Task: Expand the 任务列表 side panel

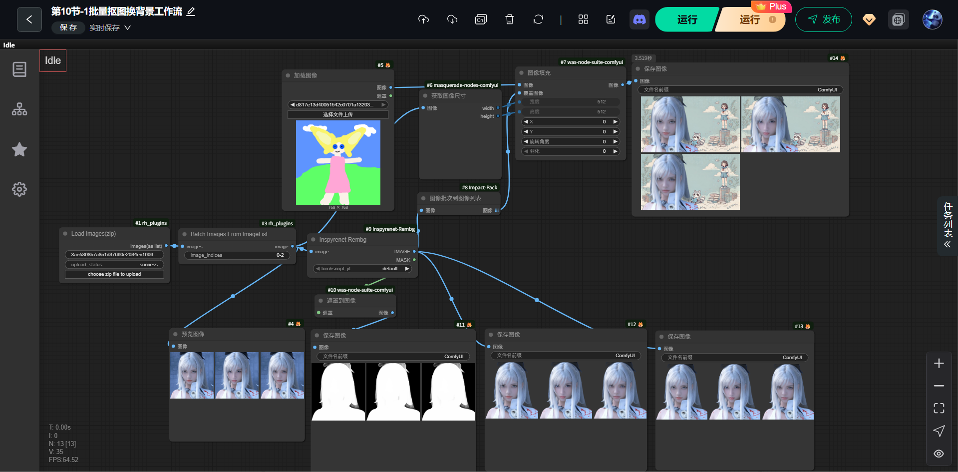Action: click(x=948, y=226)
